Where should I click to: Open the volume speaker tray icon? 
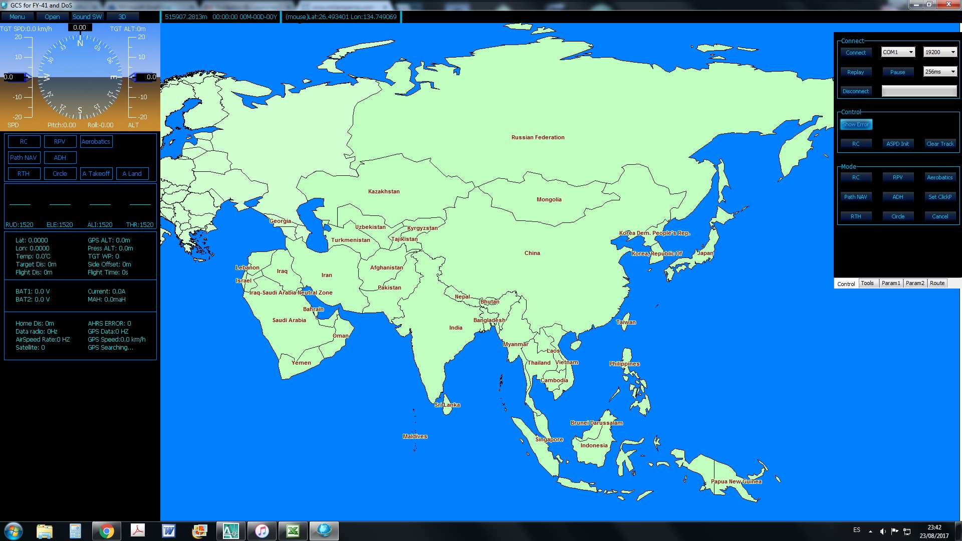883,531
